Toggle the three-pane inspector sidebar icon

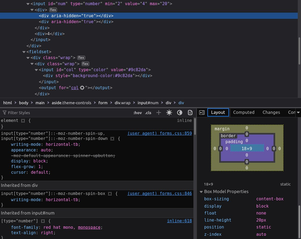[x=202, y=112]
